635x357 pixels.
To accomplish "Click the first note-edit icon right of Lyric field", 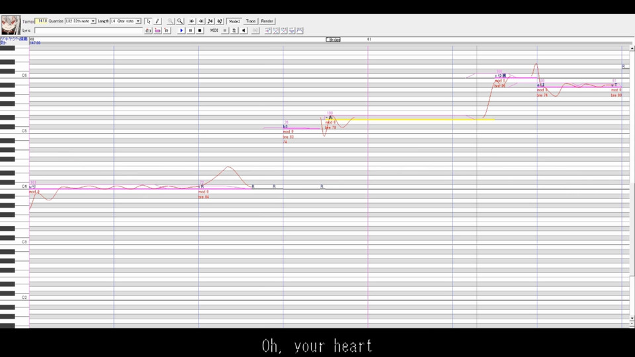I will tap(148, 30).
